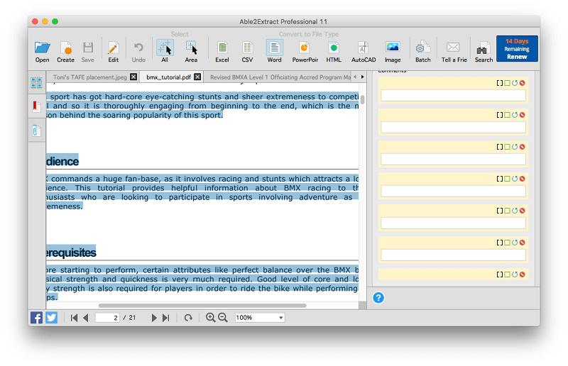Switch to Toni's TAFE placement.jpeg tab
Image resolution: width=568 pixels, height=366 pixels.
click(x=90, y=77)
